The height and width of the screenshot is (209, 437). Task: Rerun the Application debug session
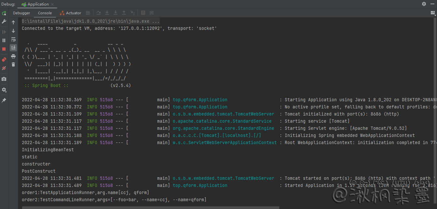coord(4,13)
